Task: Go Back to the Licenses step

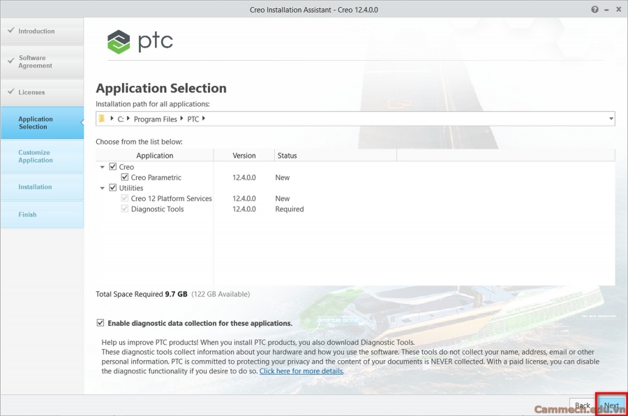Action: click(x=582, y=405)
